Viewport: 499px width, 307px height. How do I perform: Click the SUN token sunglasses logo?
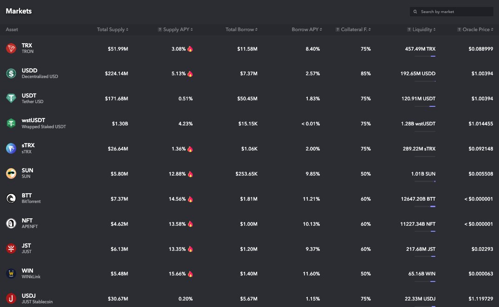11,174
